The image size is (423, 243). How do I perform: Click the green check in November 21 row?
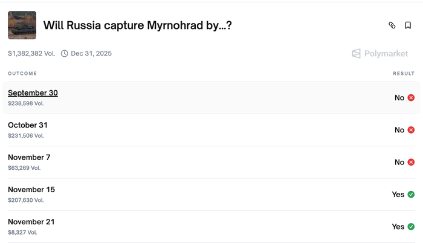411,227
